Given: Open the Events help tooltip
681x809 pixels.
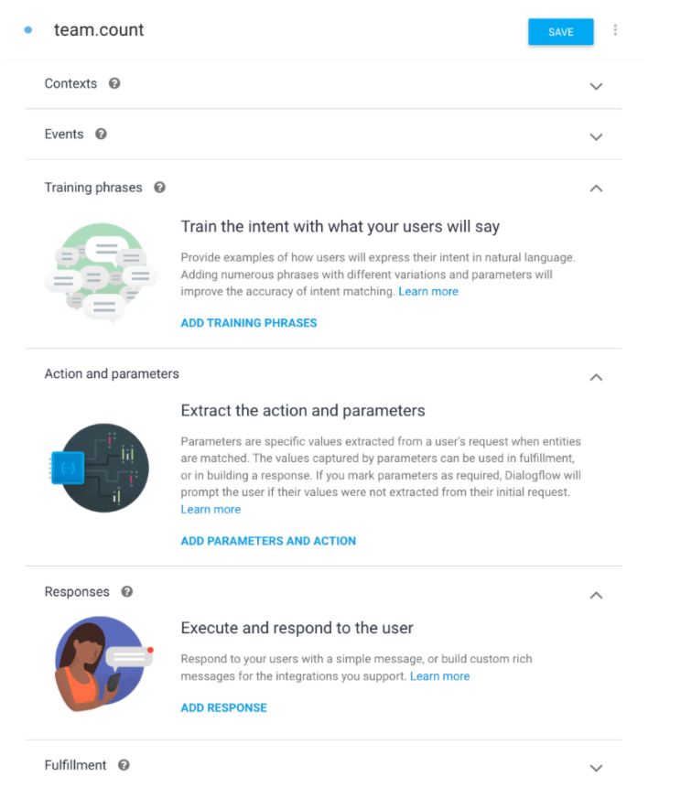Looking at the screenshot, I should pos(101,134).
